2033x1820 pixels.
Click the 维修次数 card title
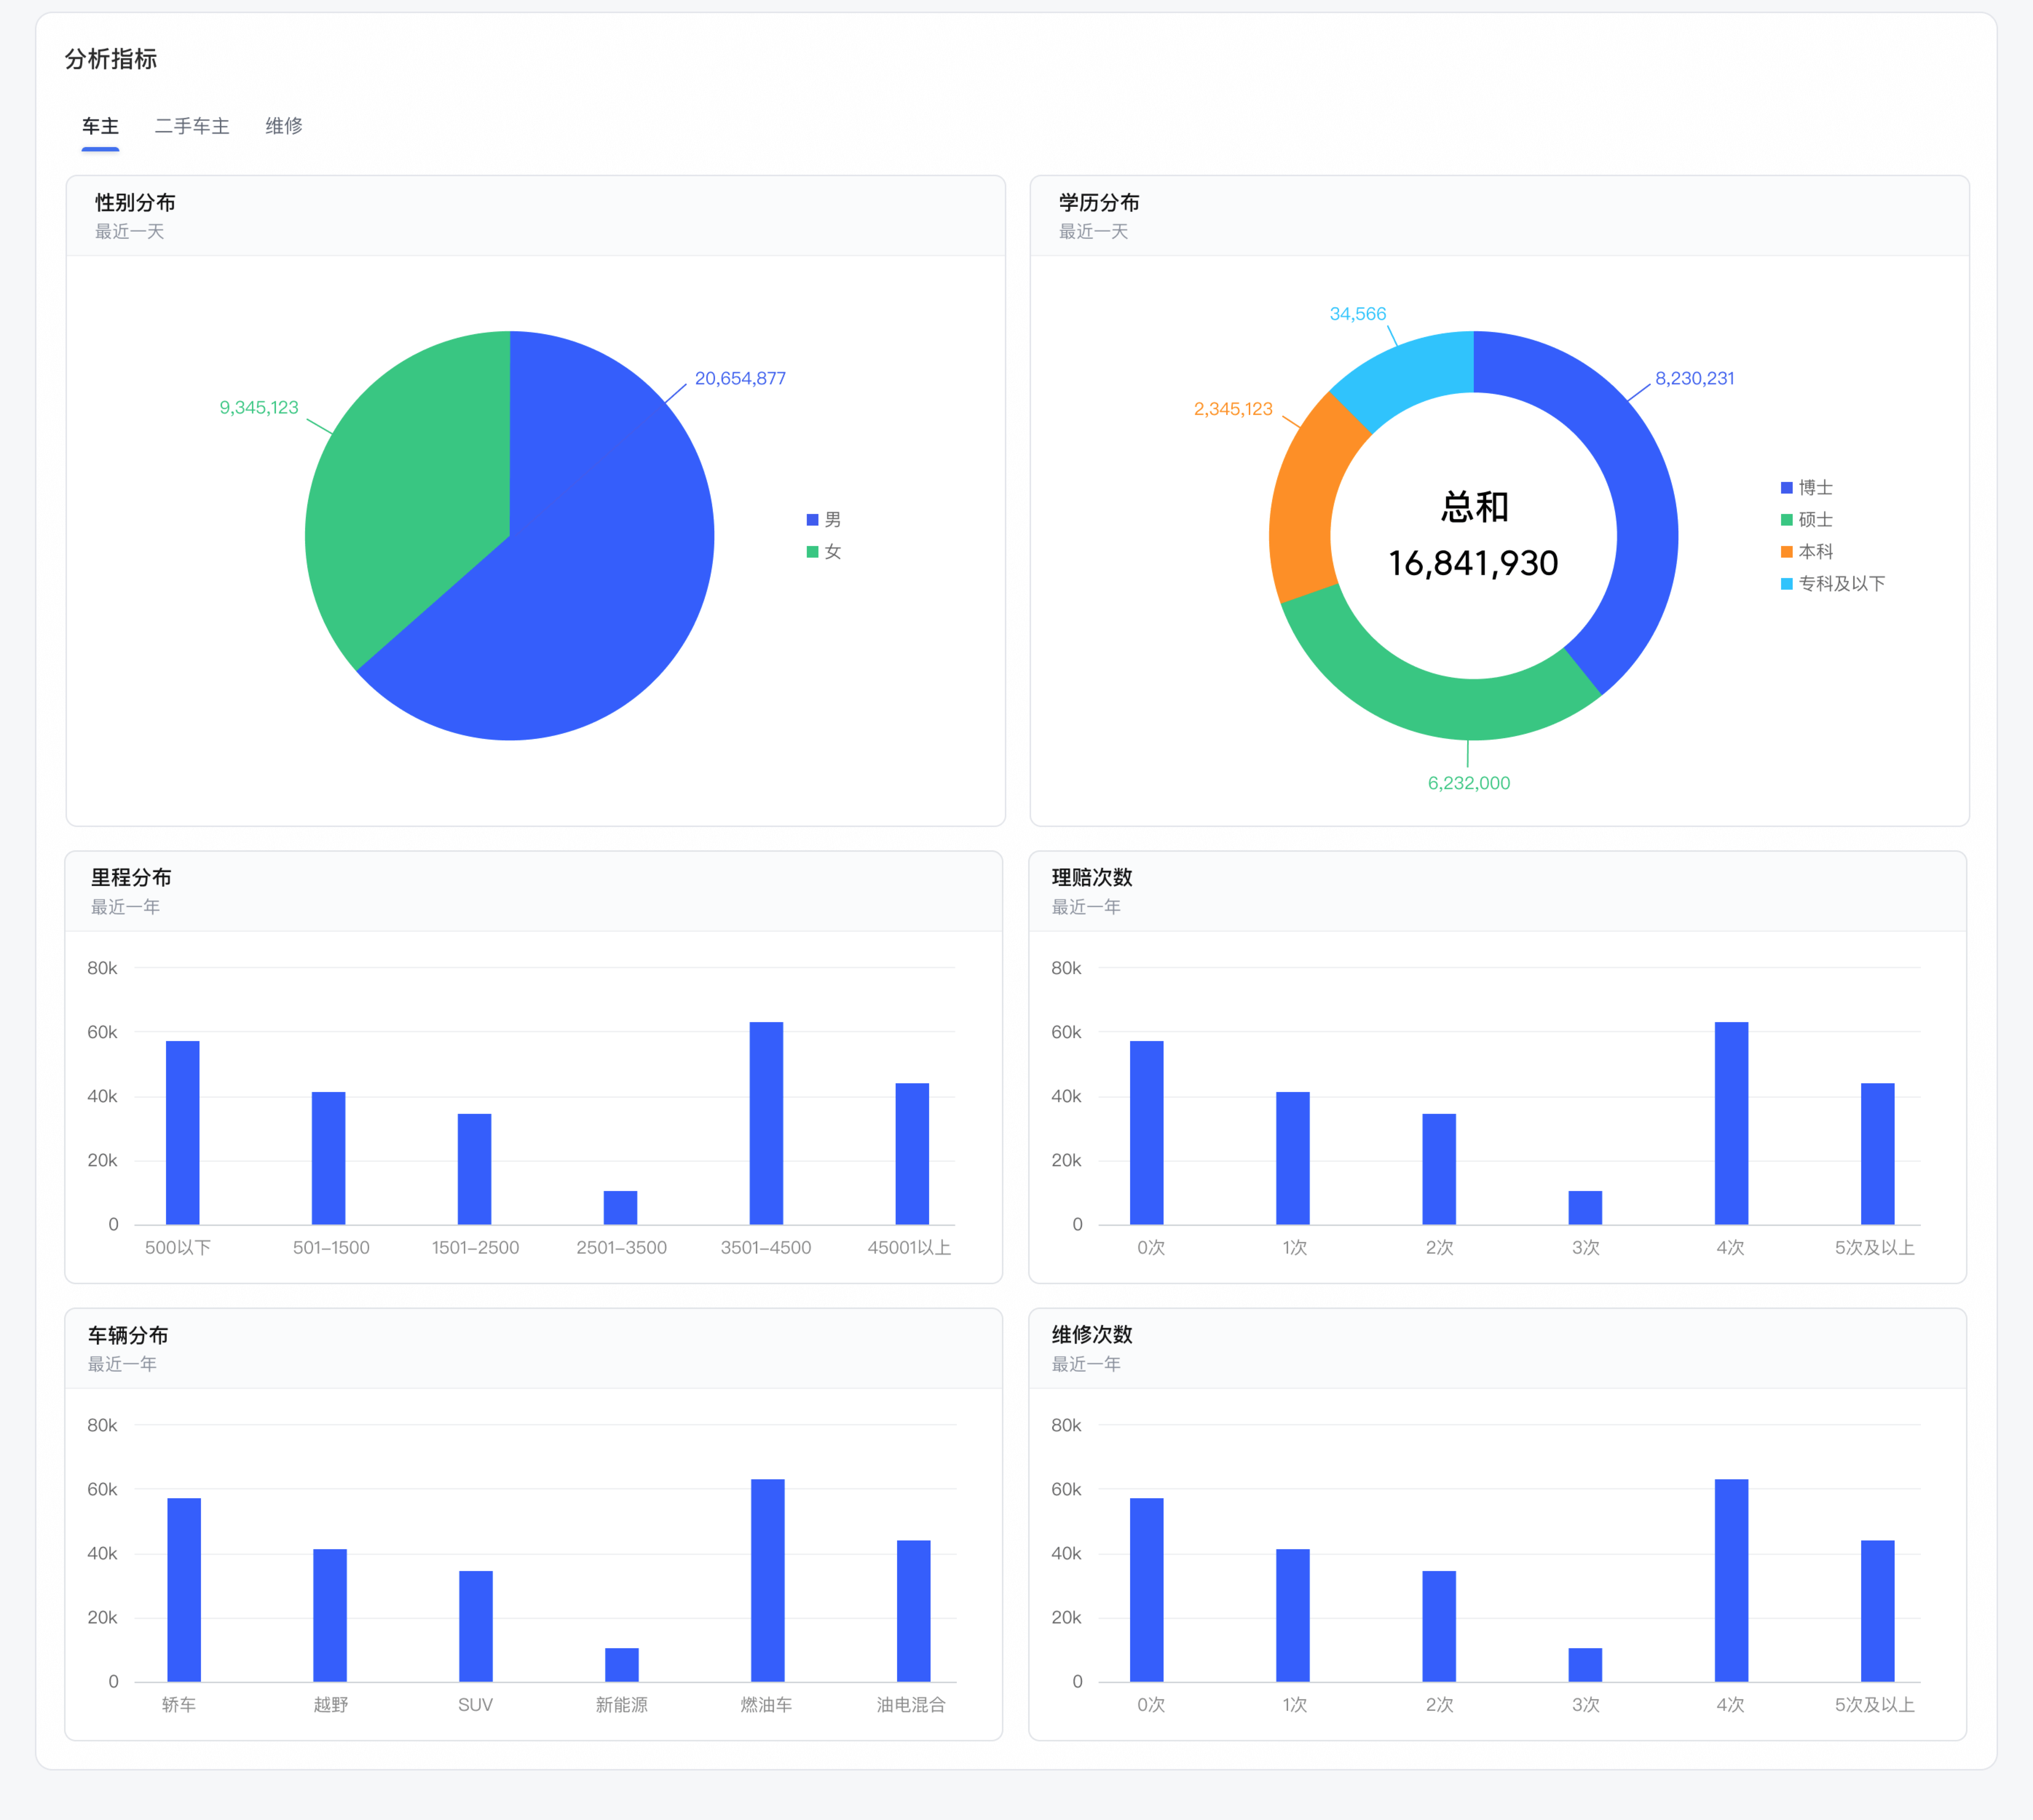[1092, 1335]
